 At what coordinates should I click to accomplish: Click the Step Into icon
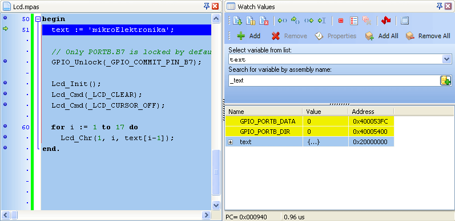pos(282,21)
